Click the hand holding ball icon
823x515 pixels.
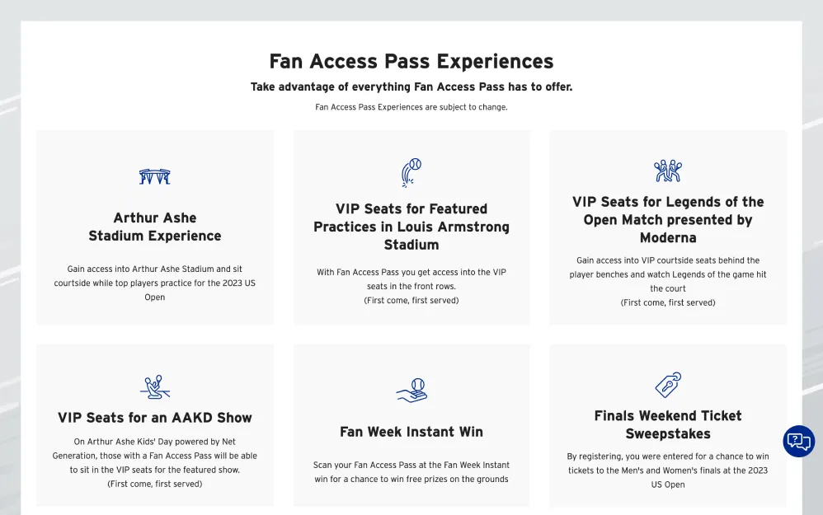pos(411,391)
